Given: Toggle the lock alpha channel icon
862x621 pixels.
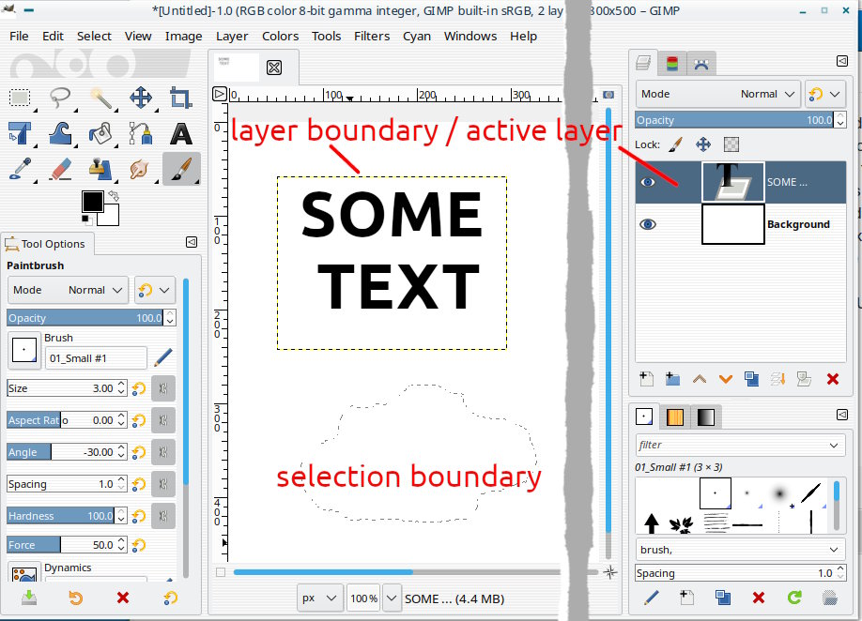Looking at the screenshot, I should 731,144.
